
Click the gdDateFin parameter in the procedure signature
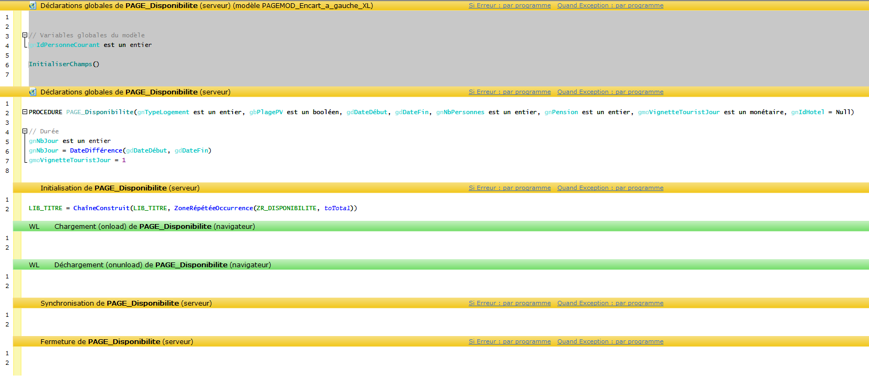tap(412, 112)
